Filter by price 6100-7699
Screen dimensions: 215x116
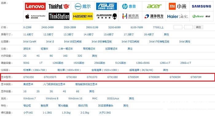137,27
